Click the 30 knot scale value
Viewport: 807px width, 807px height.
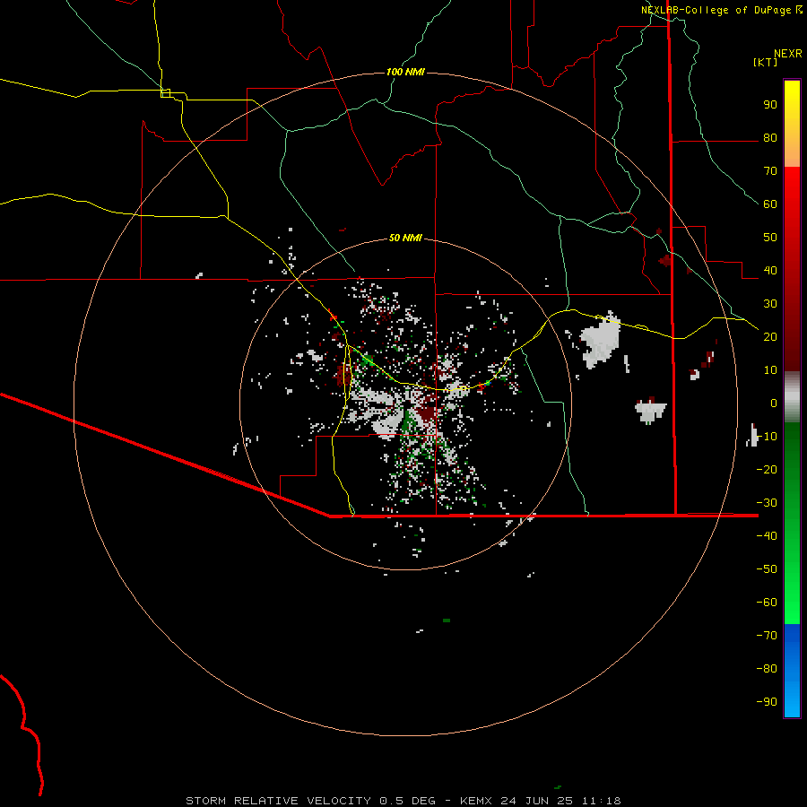(x=770, y=304)
